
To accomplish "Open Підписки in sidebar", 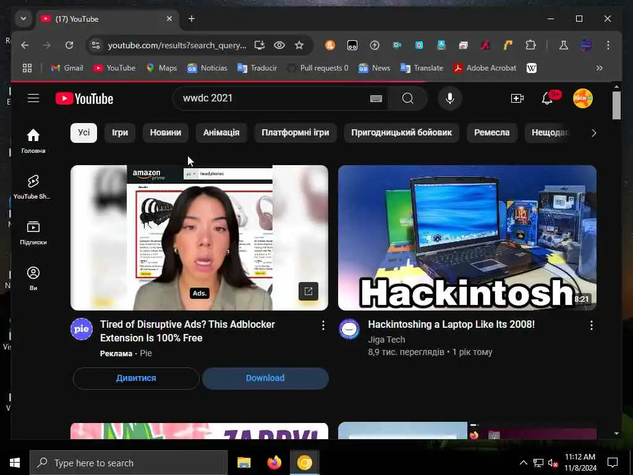I will click(33, 233).
